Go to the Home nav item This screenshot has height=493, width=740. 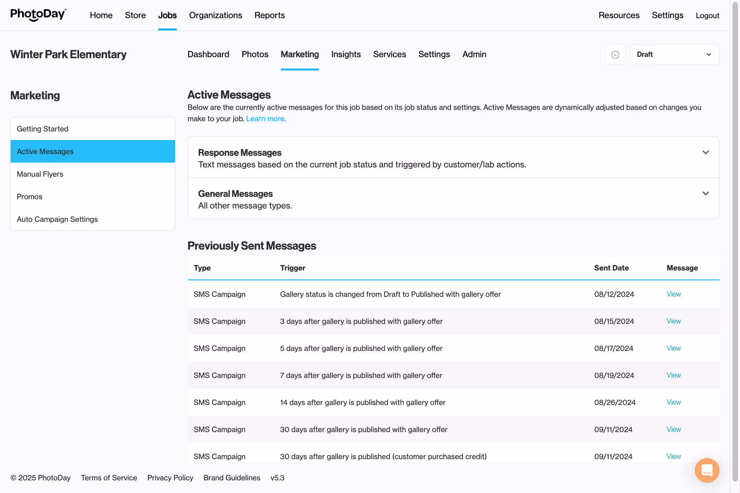[101, 15]
